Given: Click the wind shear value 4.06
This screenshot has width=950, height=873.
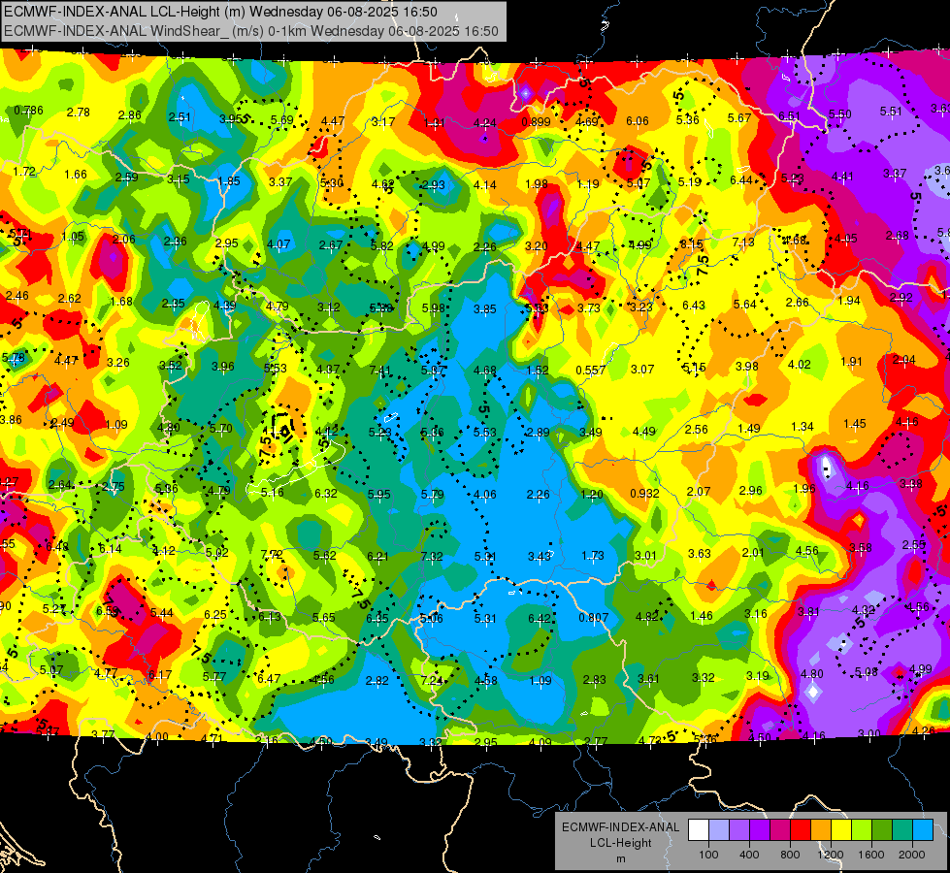Looking at the screenshot, I should [485, 495].
